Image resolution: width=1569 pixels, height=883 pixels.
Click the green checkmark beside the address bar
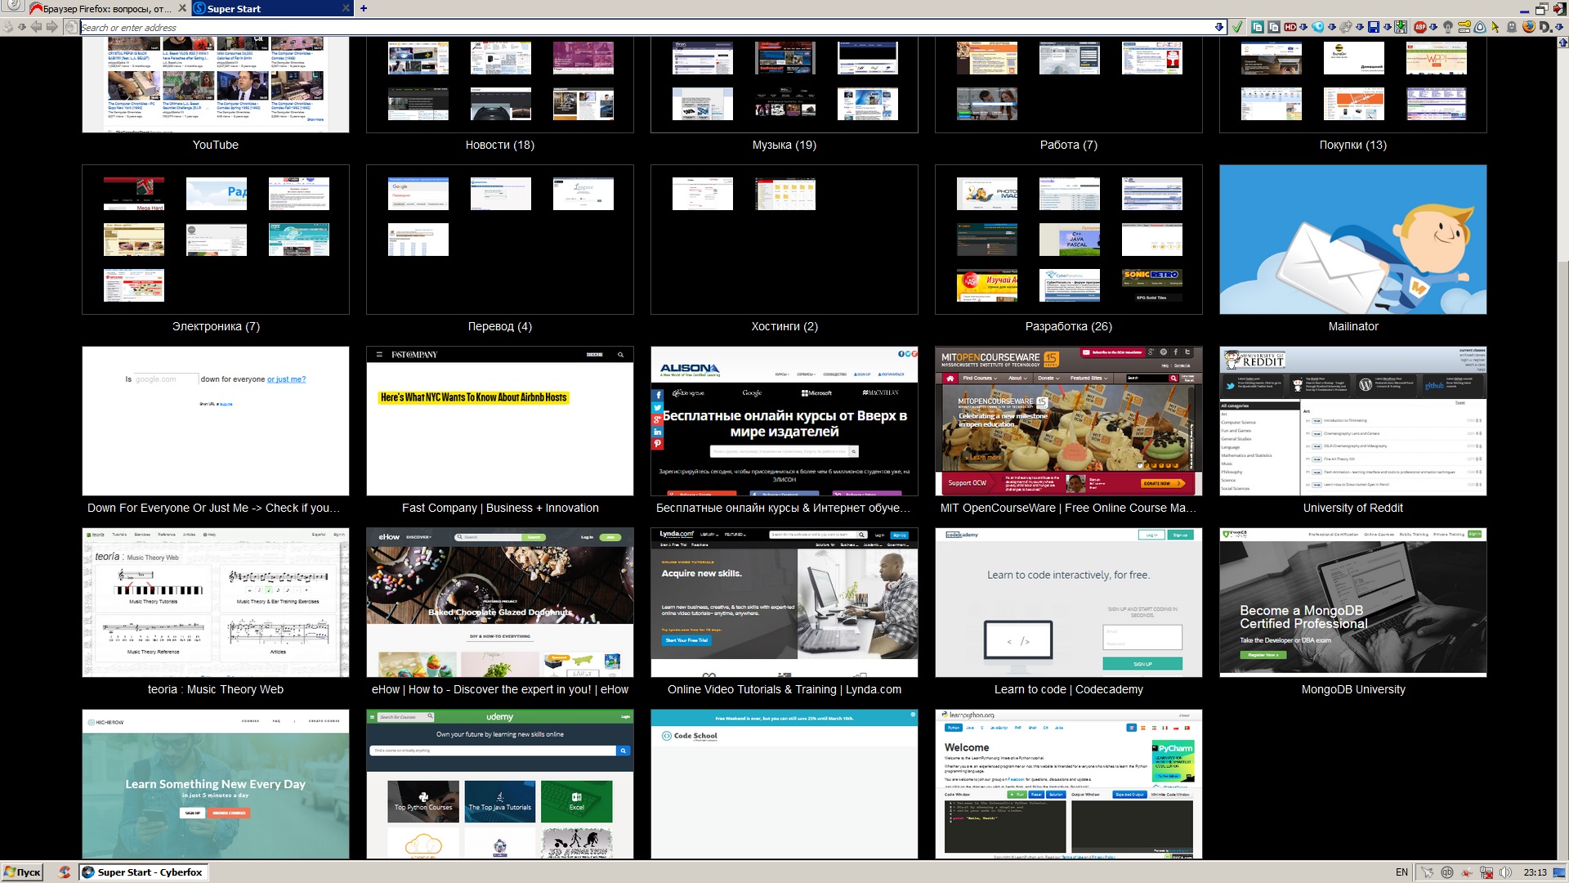click(x=1237, y=27)
